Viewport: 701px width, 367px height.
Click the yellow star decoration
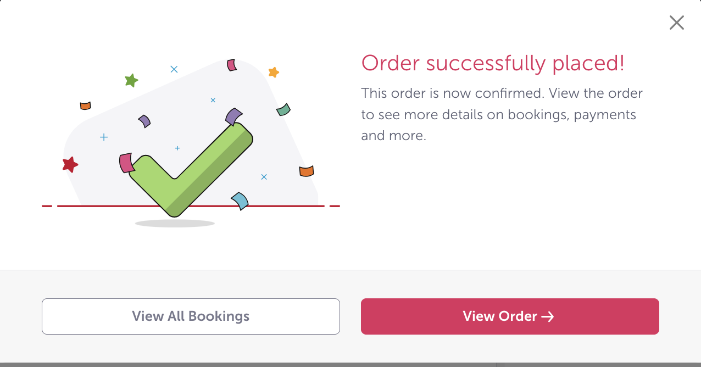pos(274,72)
